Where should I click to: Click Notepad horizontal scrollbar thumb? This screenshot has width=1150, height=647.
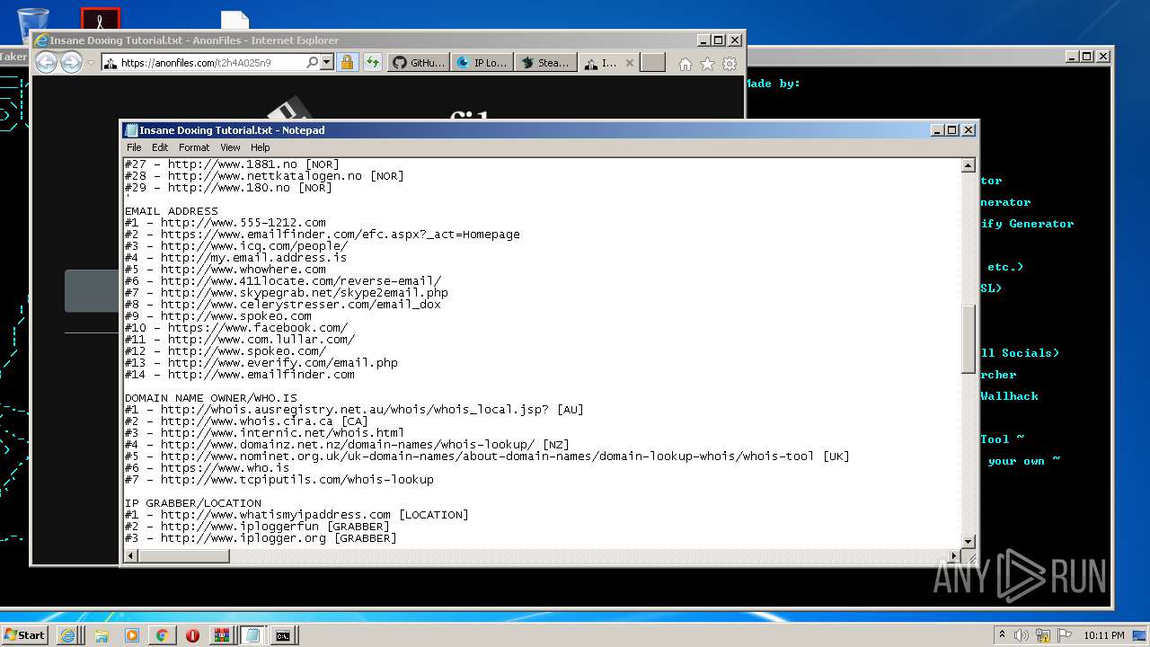pos(183,556)
